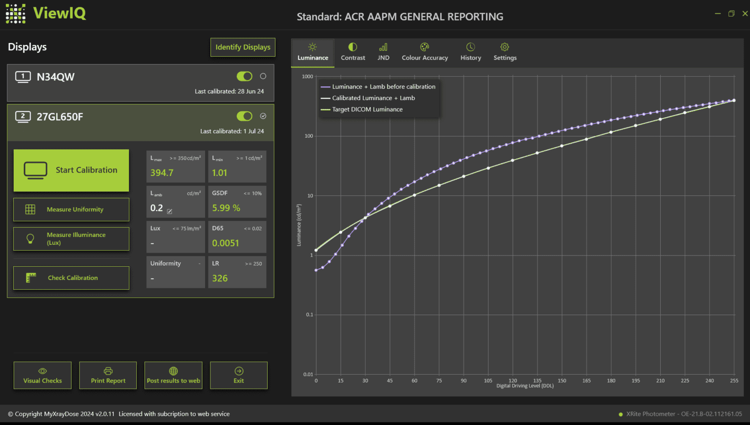Toggle the 27GL650F display switch
Screen dimensions: 750x425
tap(244, 116)
